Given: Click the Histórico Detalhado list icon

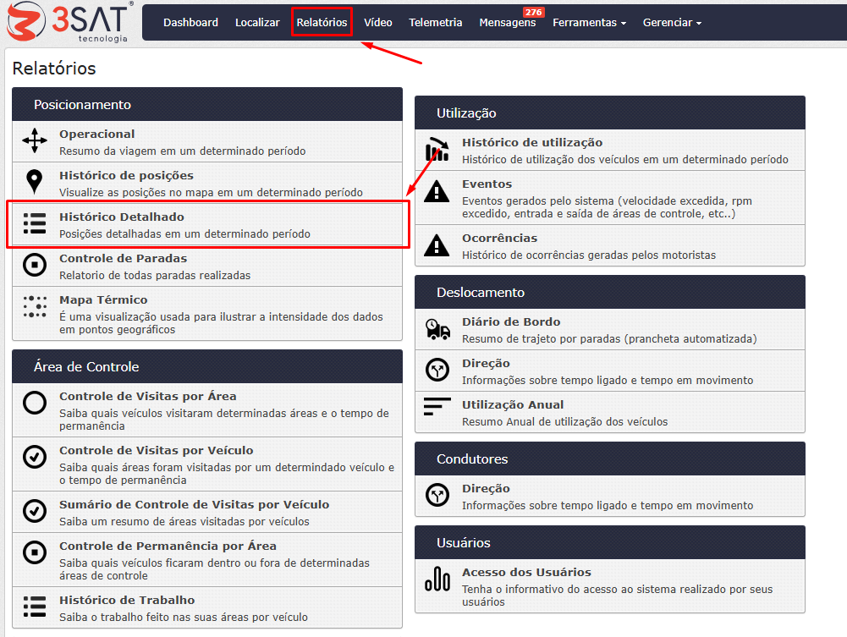Looking at the screenshot, I should 35,224.
